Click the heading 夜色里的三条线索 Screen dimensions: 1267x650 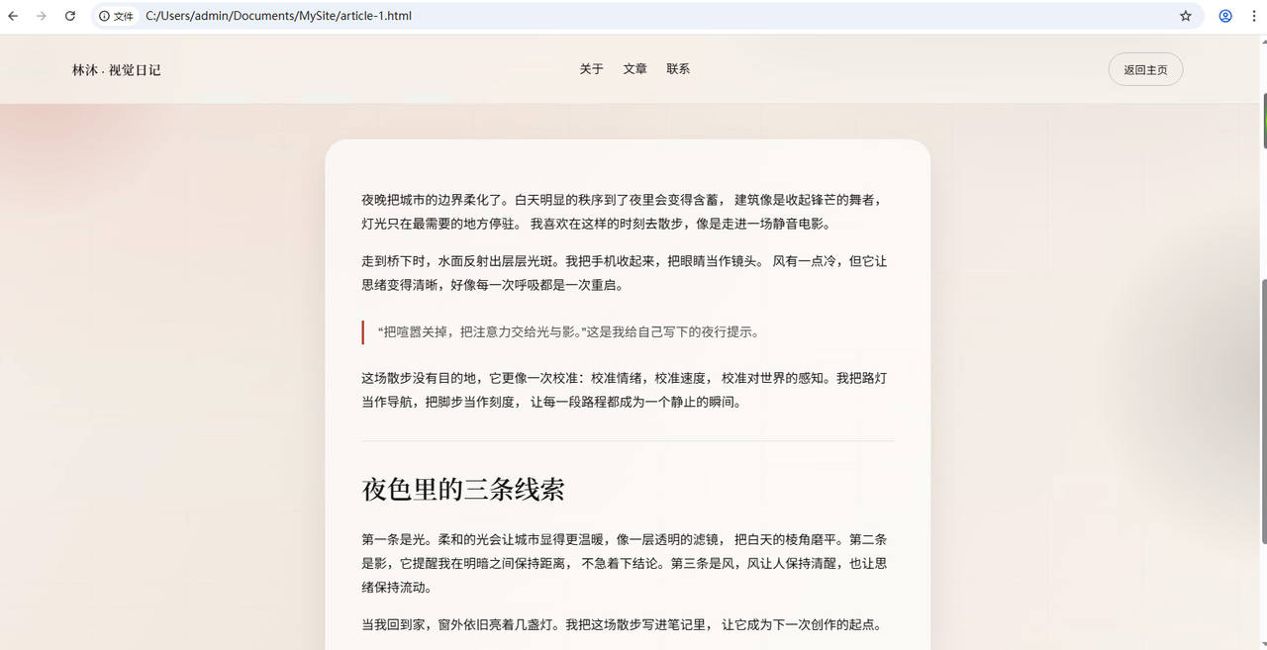click(462, 490)
